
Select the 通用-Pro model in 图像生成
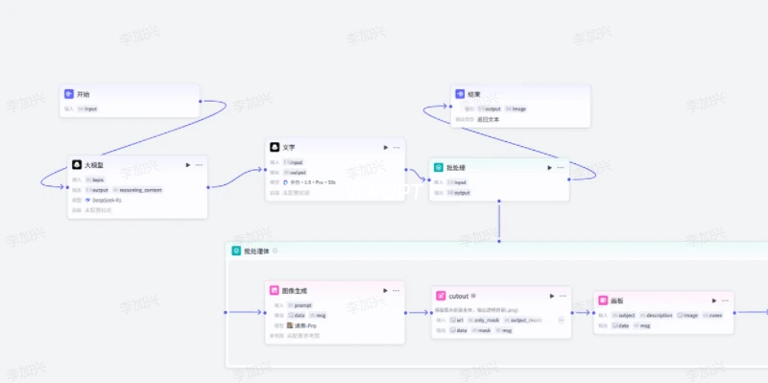click(305, 325)
